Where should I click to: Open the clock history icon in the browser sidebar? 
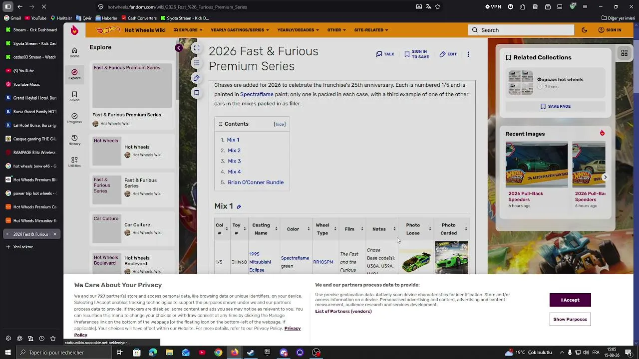[x=41, y=339]
